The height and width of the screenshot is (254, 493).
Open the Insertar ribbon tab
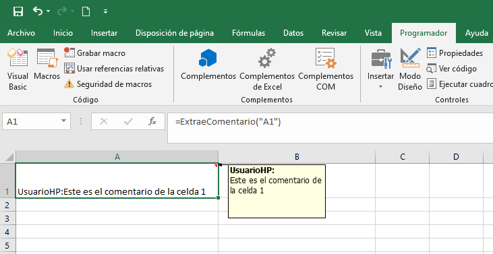[104, 33]
